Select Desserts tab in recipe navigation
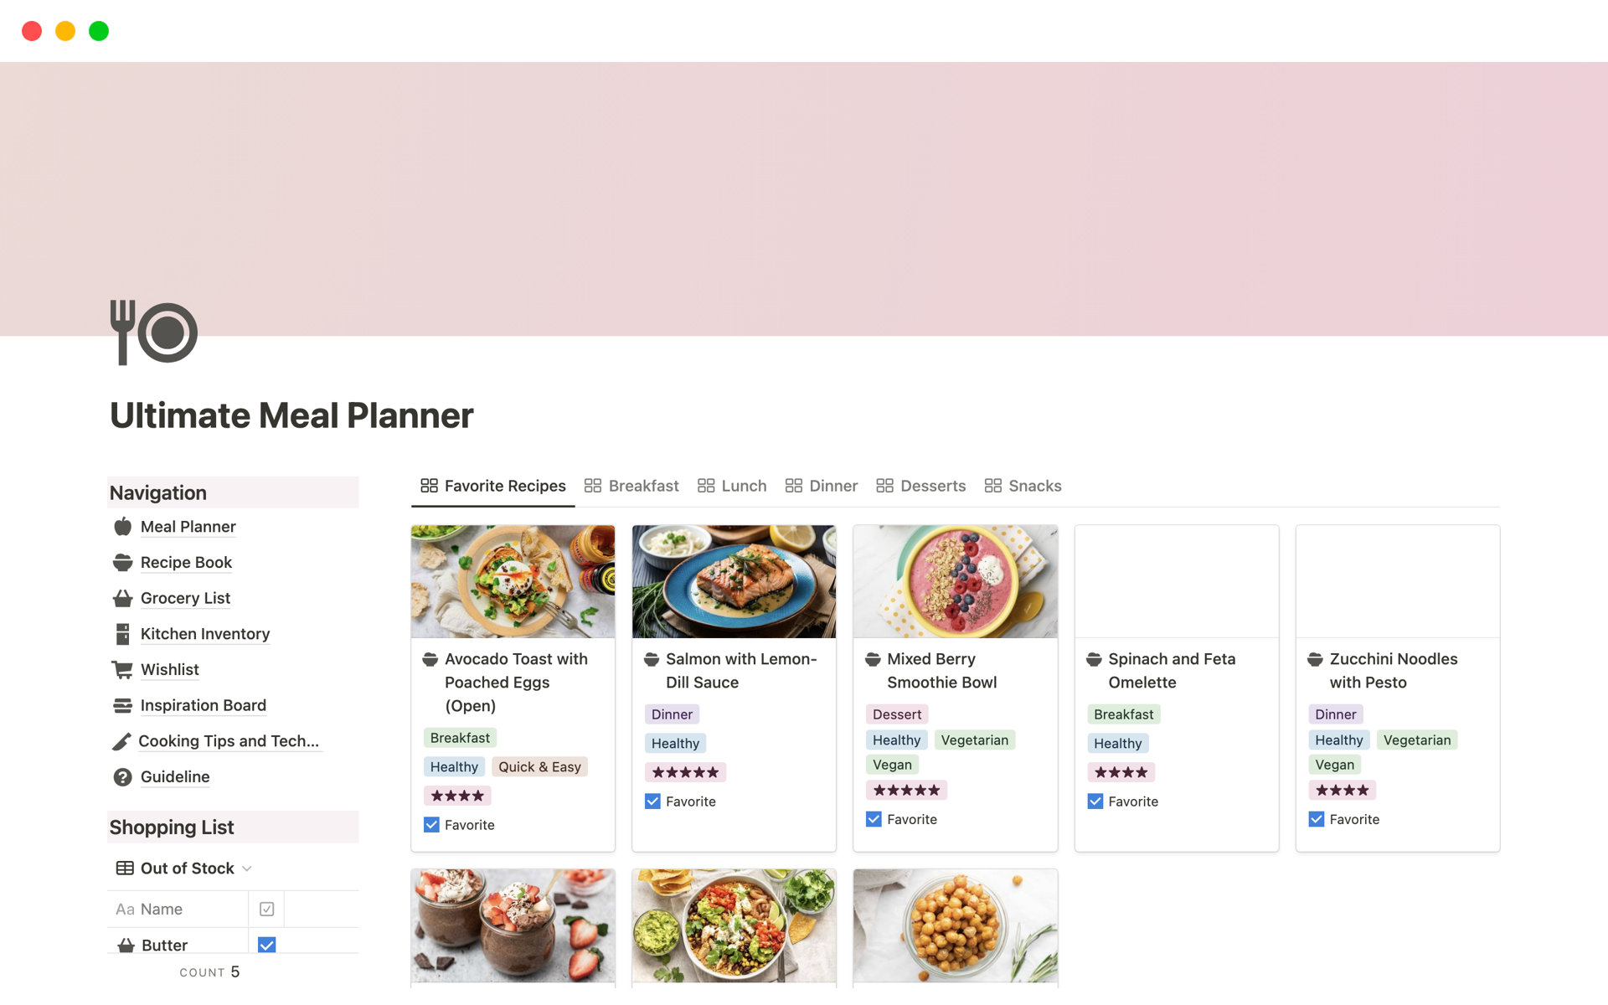Image resolution: width=1608 pixels, height=1005 pixels. click(x=933, y=485)
